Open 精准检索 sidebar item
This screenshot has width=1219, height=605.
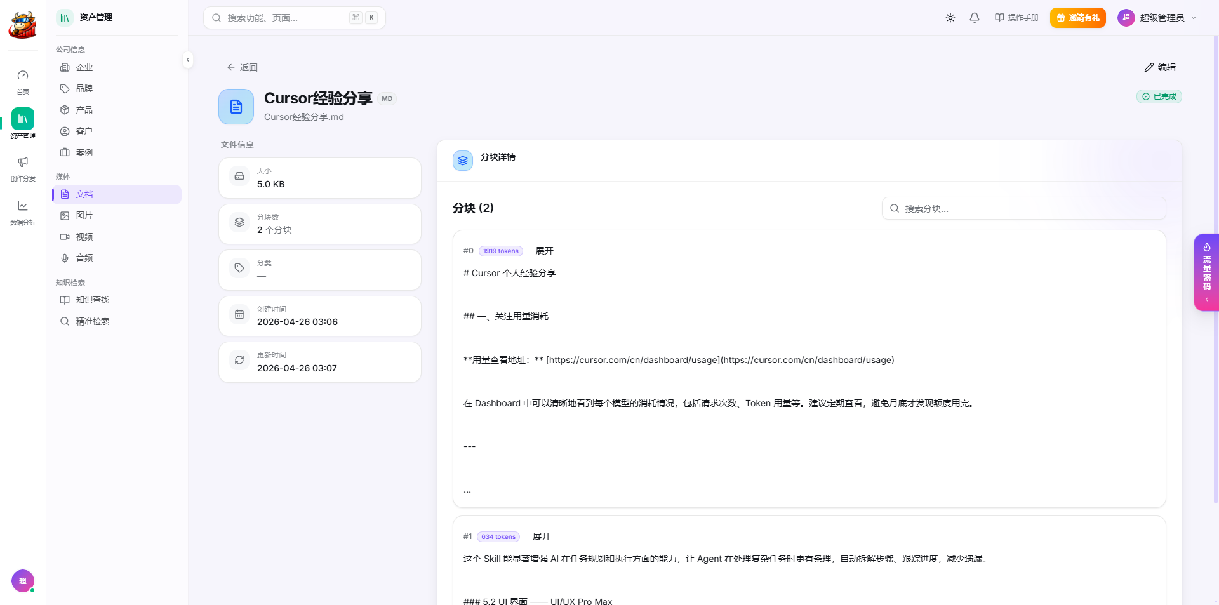point(117,321)
